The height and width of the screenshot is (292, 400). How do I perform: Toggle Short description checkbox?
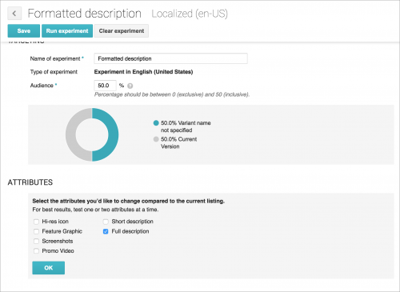pyautogui.click(x=106, y=222)
